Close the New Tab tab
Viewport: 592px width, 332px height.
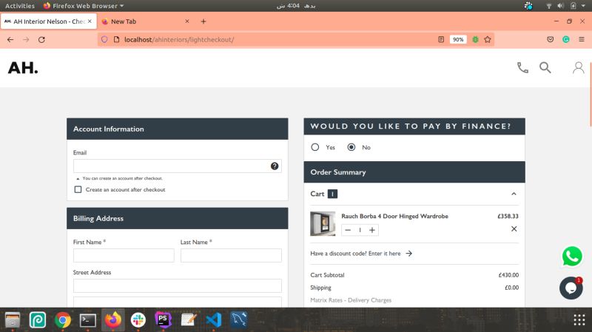187,21
